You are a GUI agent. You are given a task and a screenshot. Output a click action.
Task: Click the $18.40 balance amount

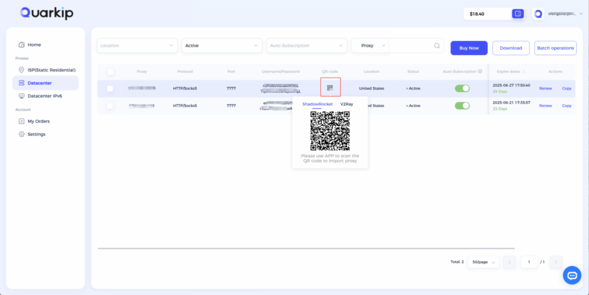coord(477,14)
